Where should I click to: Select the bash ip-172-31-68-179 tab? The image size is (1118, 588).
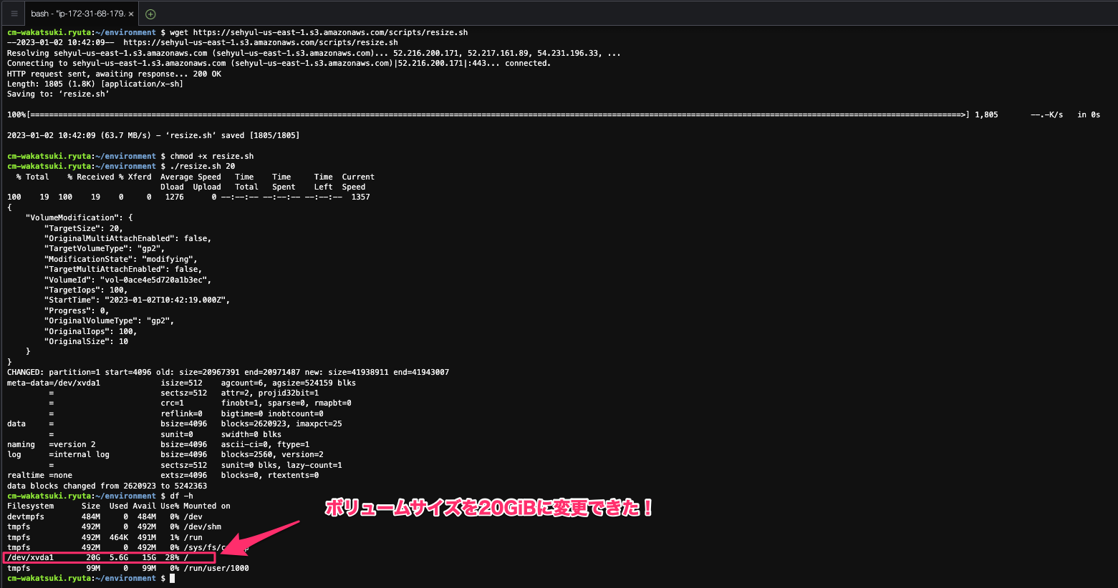[79, 14]
